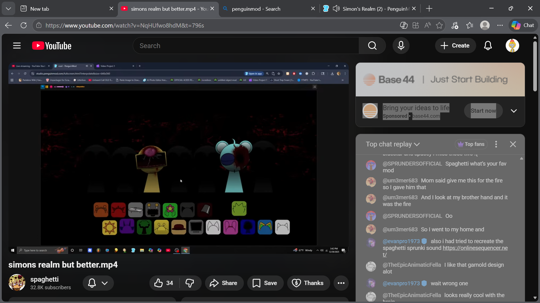Open YouTube notifications bell
The height and width of the screenshot is (303, 540).
point(488,46)
